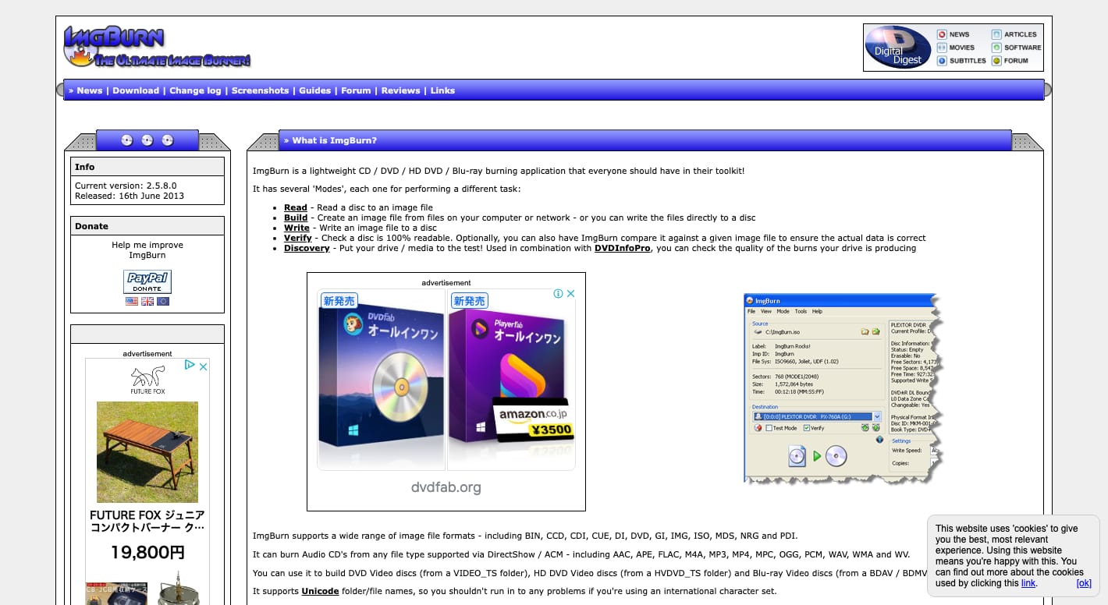Screen dimensions: 1108x605
Task: Open the Change log page
Action: 195,90
